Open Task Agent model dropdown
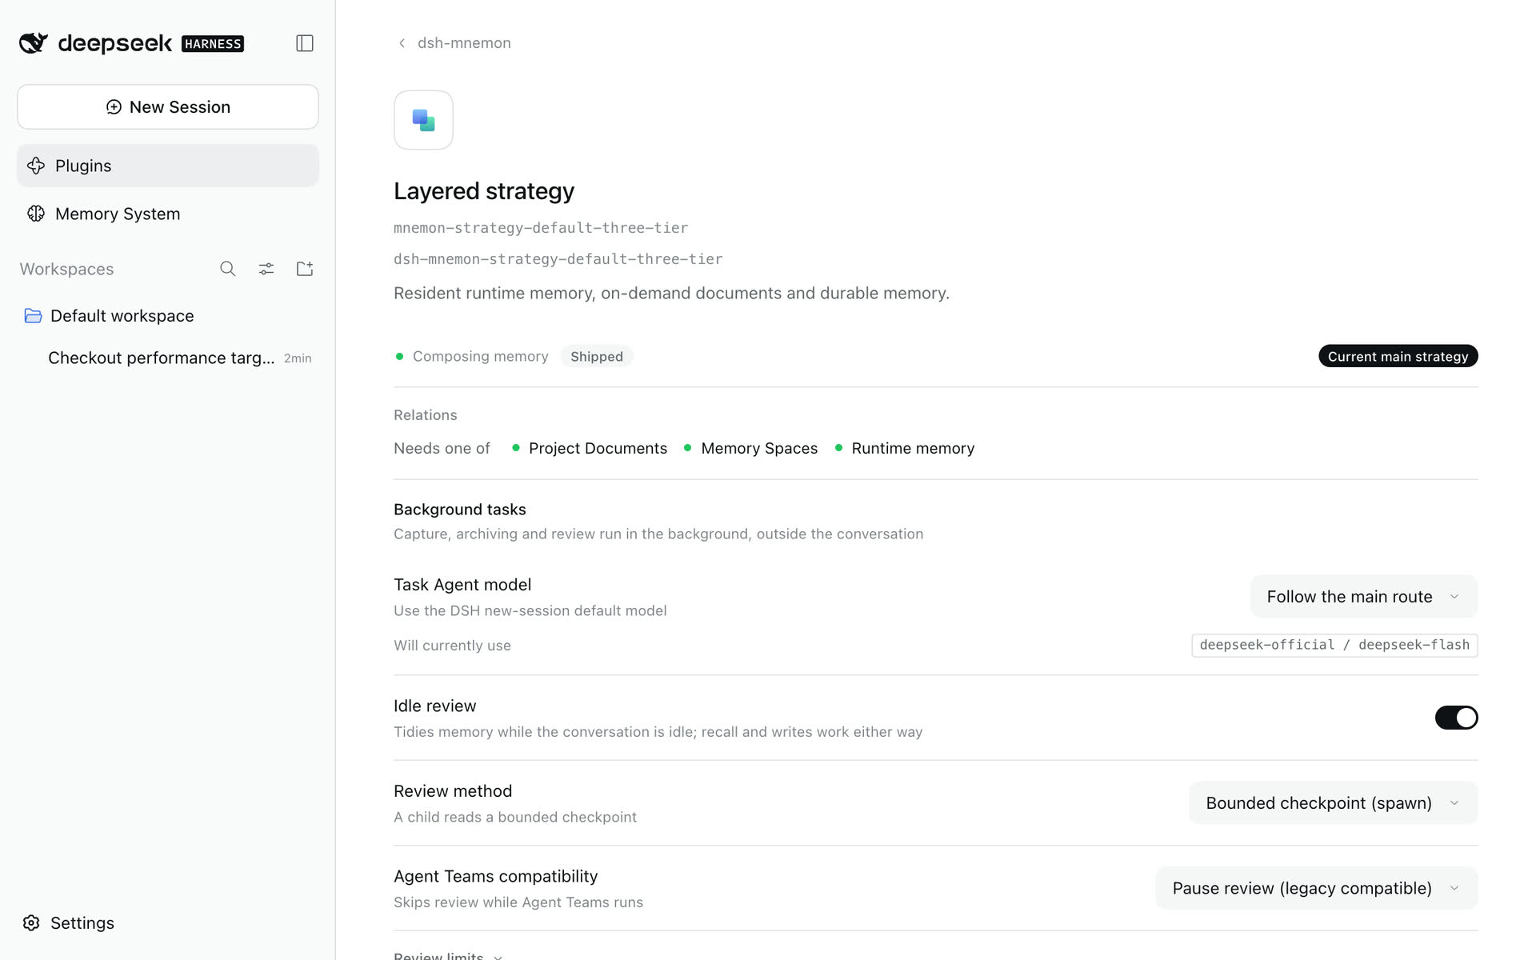Viewport: 1536px width, 960px height. click(1364, 597)
